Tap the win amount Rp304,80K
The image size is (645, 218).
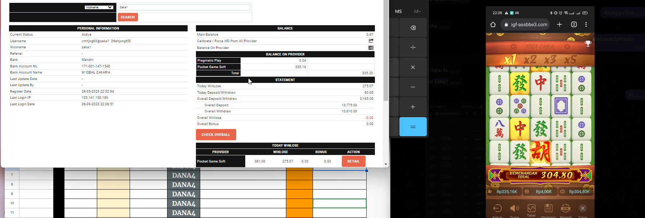[579, 192]
